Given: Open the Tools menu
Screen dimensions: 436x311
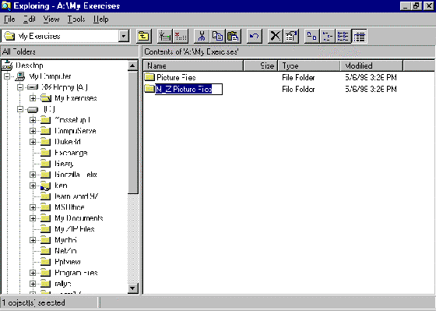Looking at the screenshot, I should tap(76, 19).
